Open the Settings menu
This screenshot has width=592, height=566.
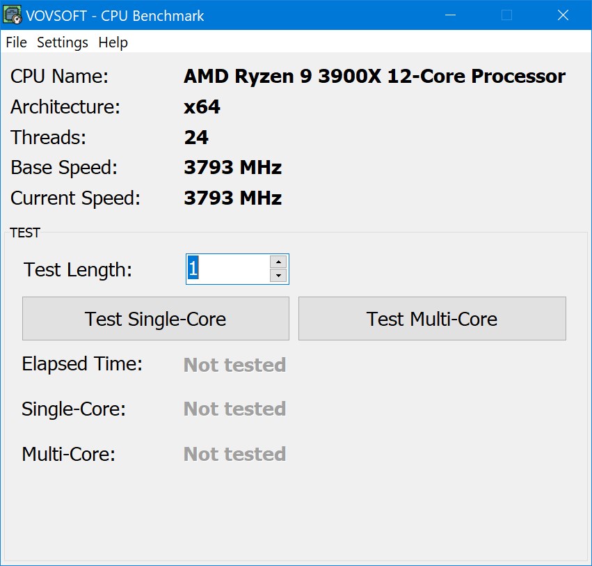63,42
